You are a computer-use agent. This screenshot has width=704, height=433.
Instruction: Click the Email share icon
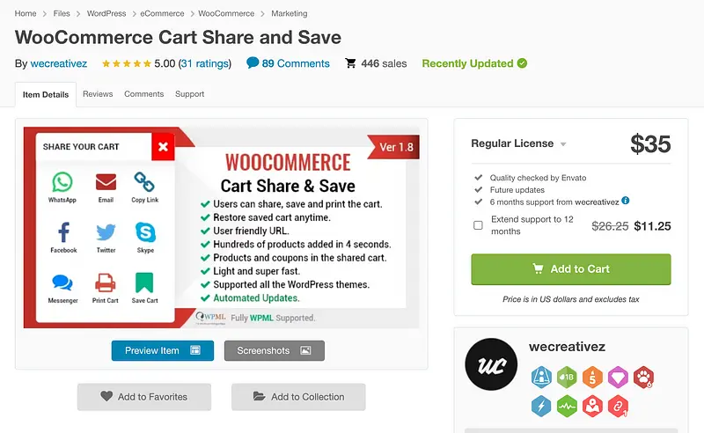(106, 182)
